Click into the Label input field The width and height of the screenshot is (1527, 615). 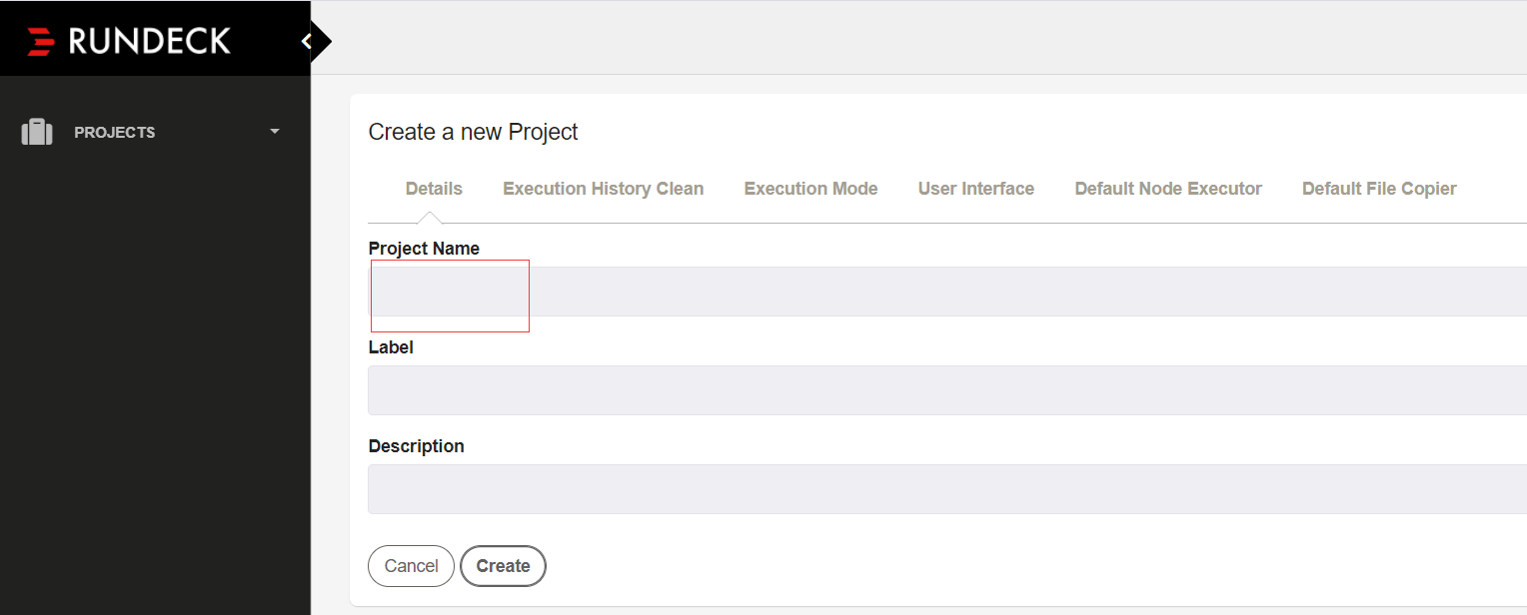pos(947,390)
